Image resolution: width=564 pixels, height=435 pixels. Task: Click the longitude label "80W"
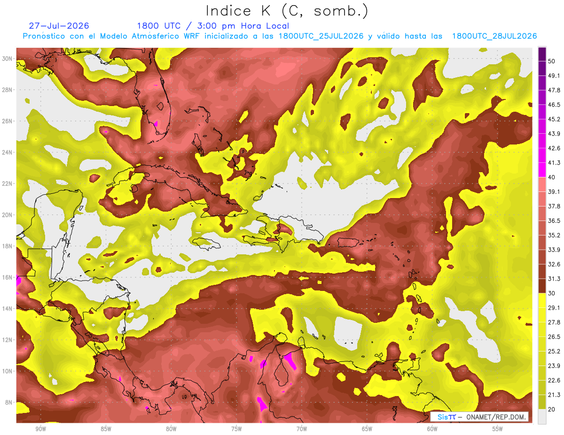click(x=171, y=430)
